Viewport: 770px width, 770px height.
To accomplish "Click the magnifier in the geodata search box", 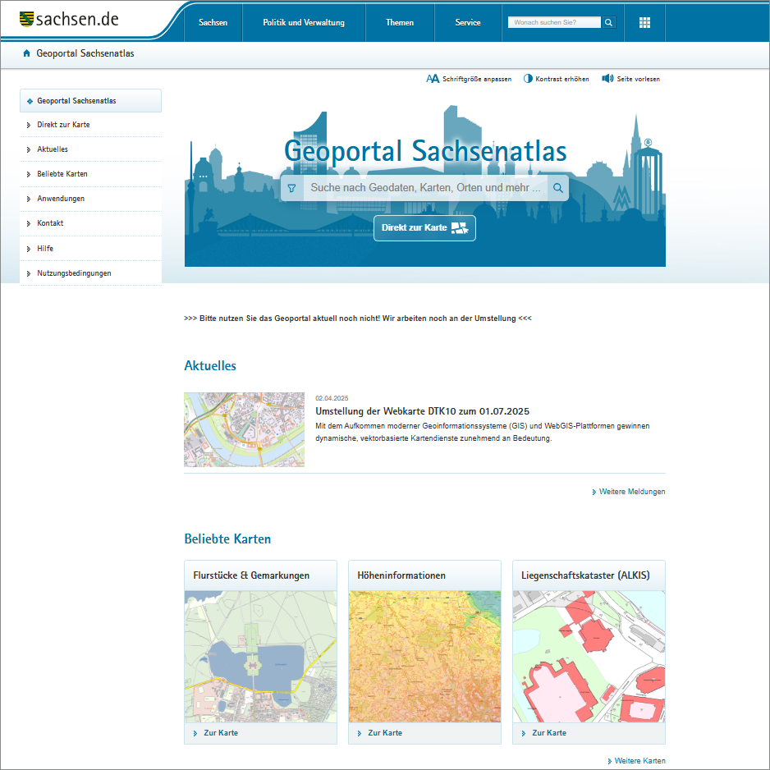I will click(x=558, y=188).
